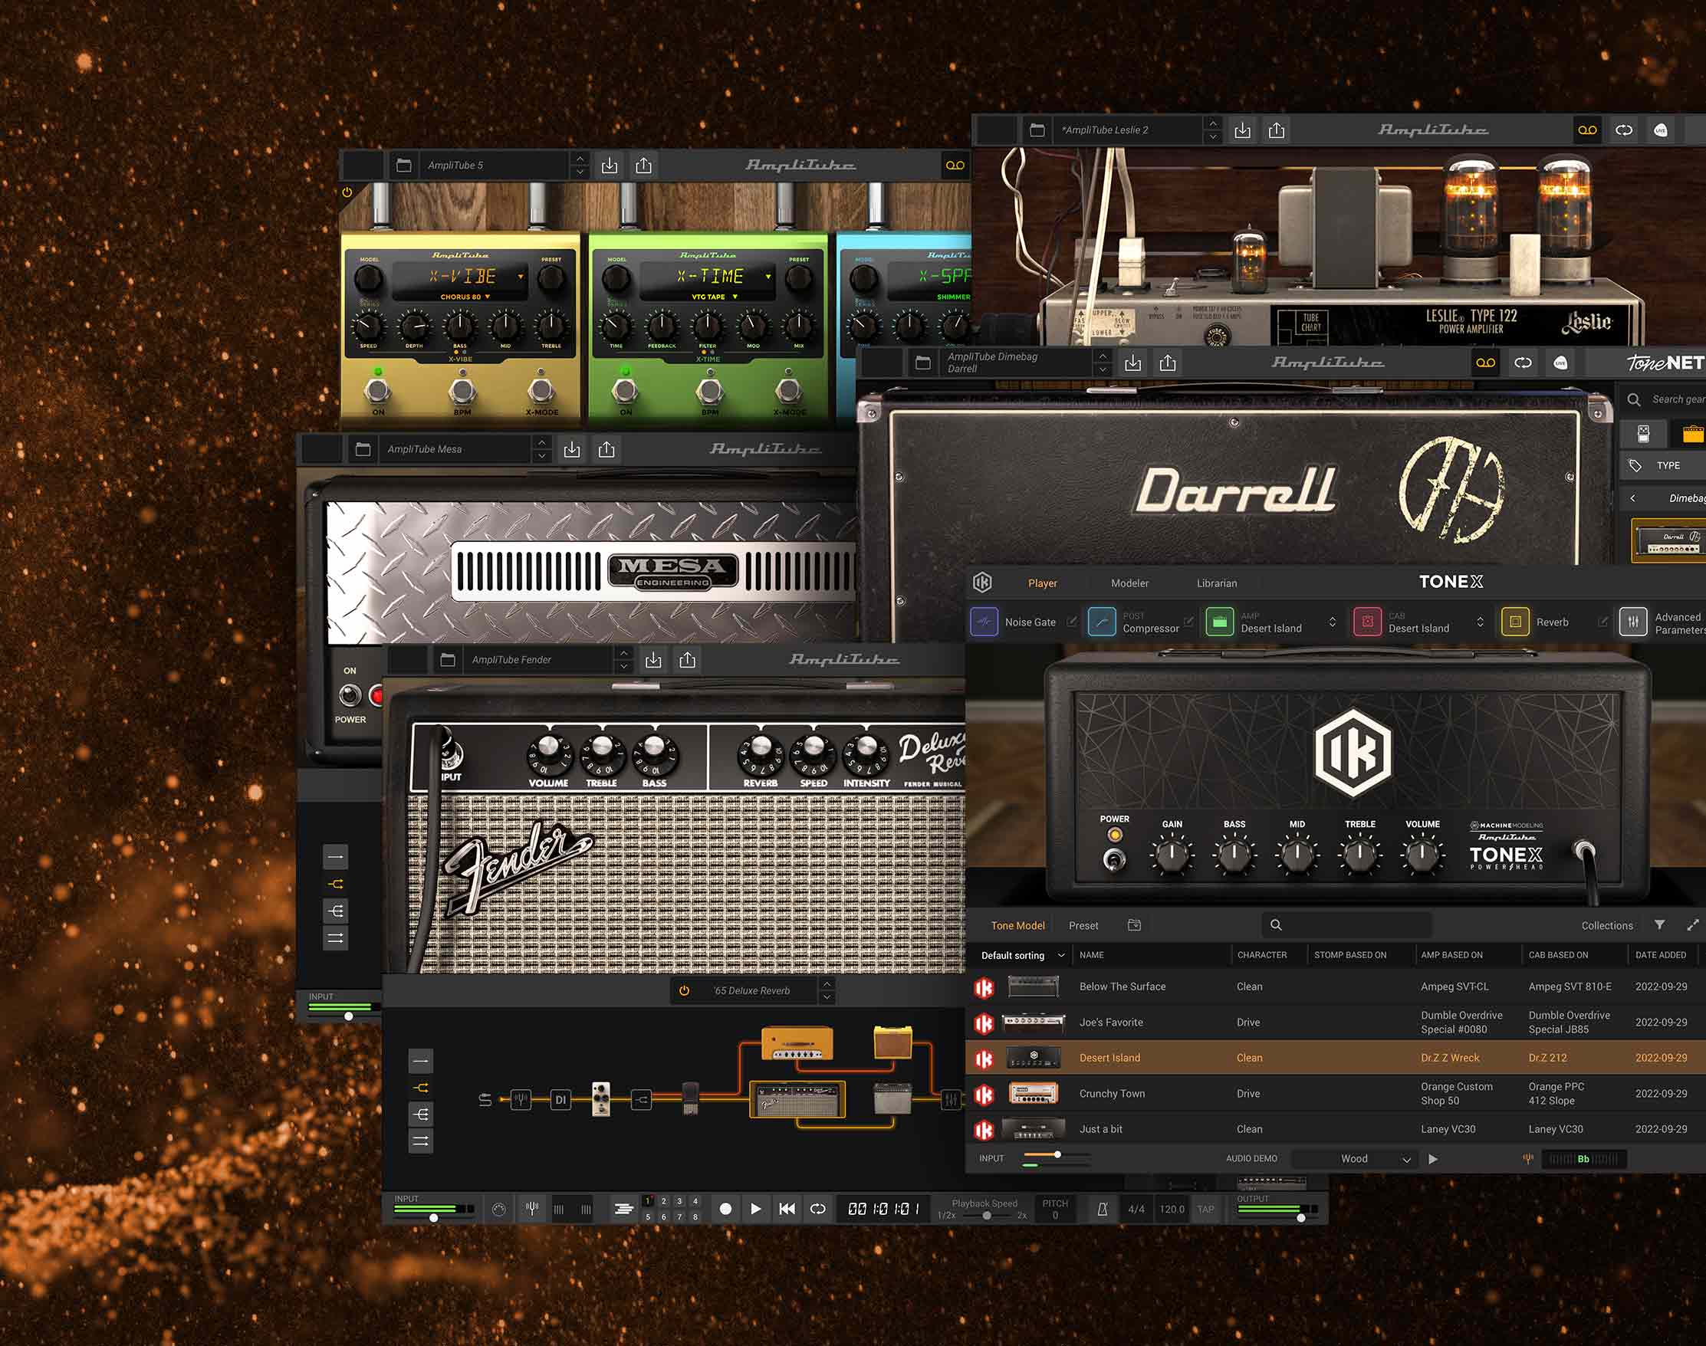1706x1346 pixels.
Task: Click Collections button in TONEX
Action: click(1606, 925)
